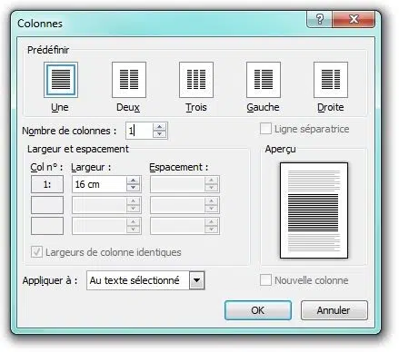Click the help question mark icon
Image resolution: width=399 pixels, height=352 pixels.
pyautogui.click(x=320, y=20)
